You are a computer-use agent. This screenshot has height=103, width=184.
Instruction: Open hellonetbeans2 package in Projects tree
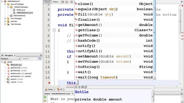(x=19, y=15)
